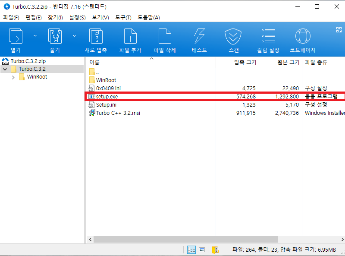345x256 pixels.
Task: Select the 0x0409.ini file
Action: tap(108, 88)
